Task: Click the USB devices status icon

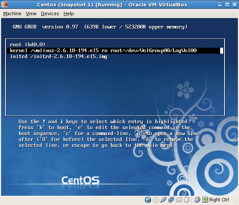Action: 164,200
